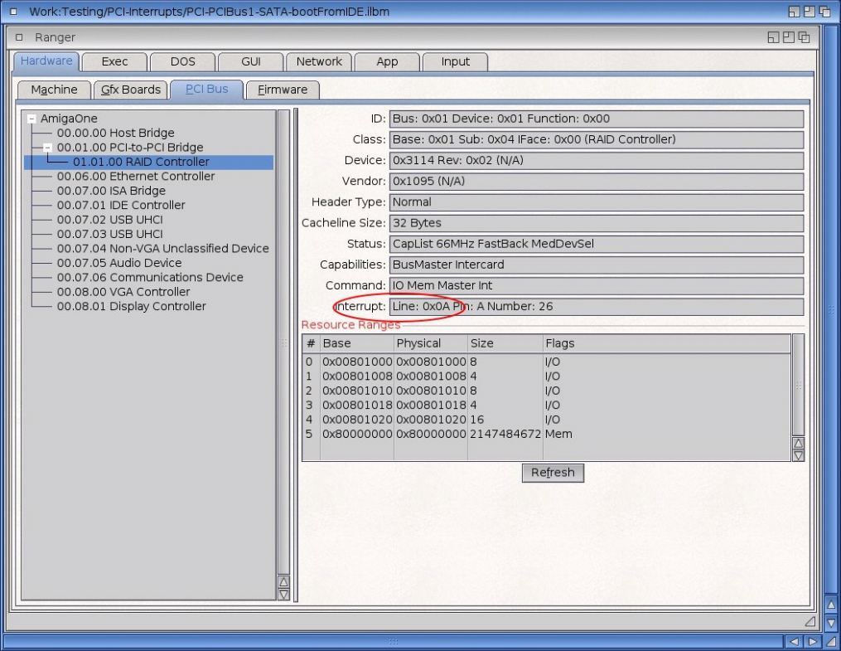Select resource row 5 base 0x80000000

click(x=547, y=435)
